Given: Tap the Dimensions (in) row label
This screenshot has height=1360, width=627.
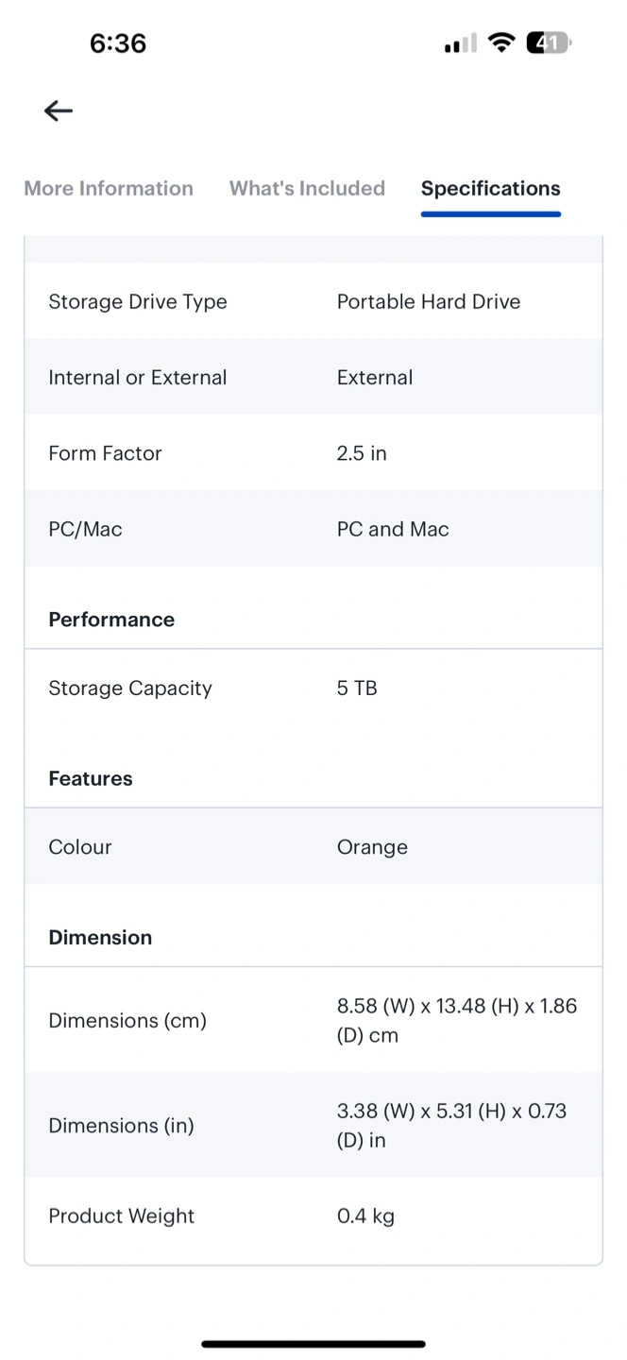Looking at the screenshot, I should (121, 1126).
